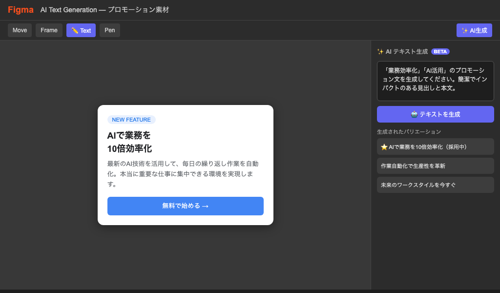The image size is (500, 293).
Task: Select the Move tool
Action: [20, 30]
